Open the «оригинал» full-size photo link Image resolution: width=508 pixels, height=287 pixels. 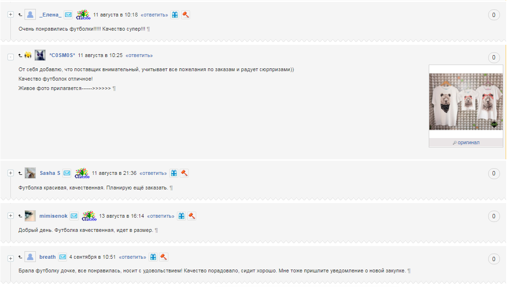coord(466,142)
